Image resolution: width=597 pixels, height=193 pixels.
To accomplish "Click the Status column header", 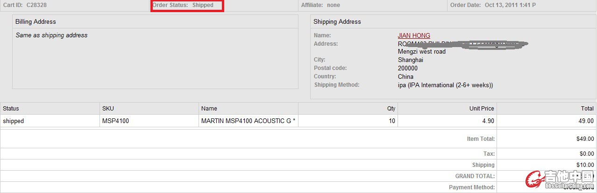I will coord(11,109).
